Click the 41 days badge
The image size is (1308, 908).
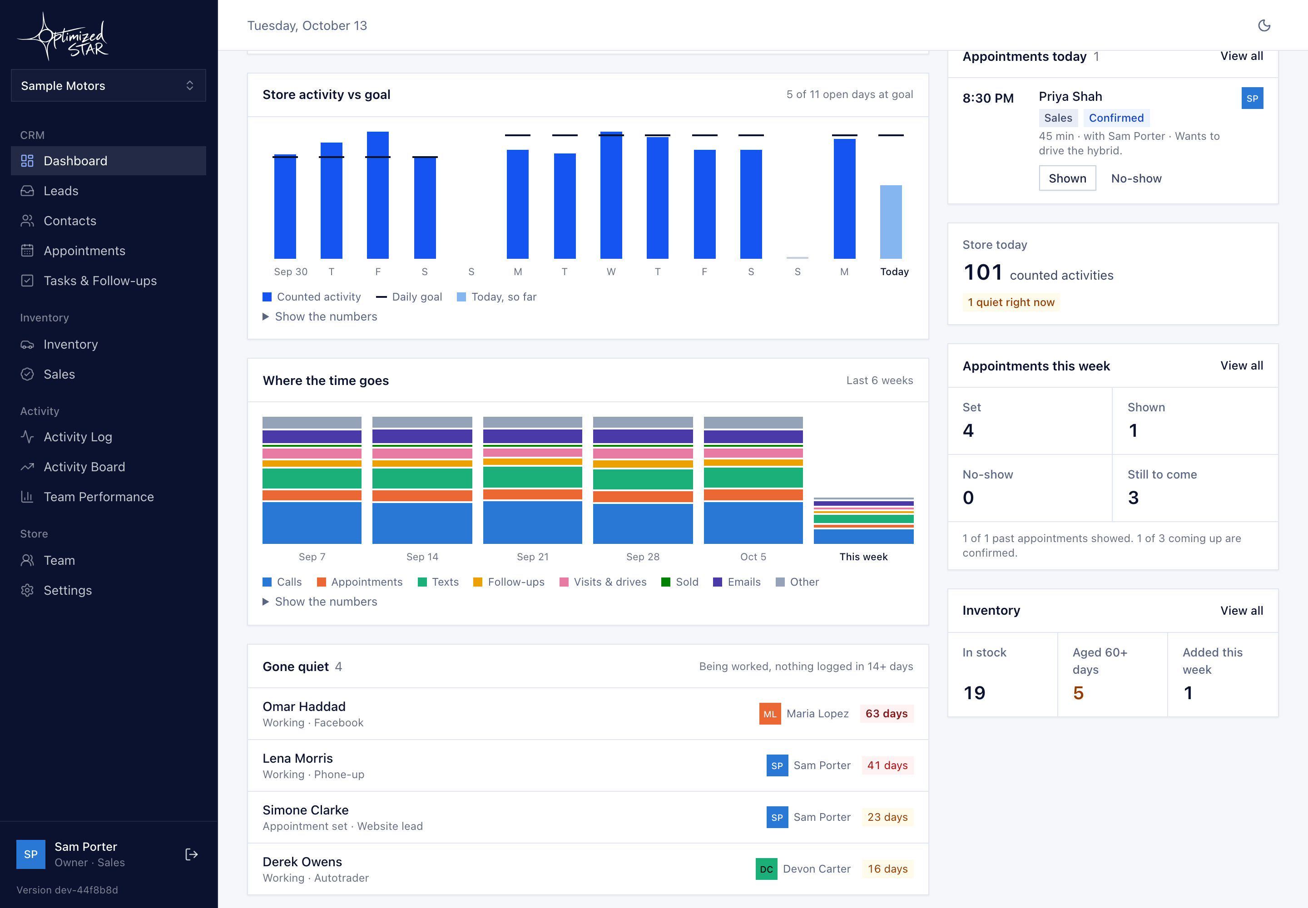887,766
